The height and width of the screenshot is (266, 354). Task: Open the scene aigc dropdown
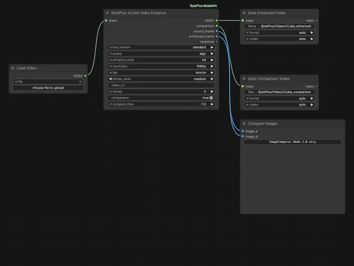[161, 54]
